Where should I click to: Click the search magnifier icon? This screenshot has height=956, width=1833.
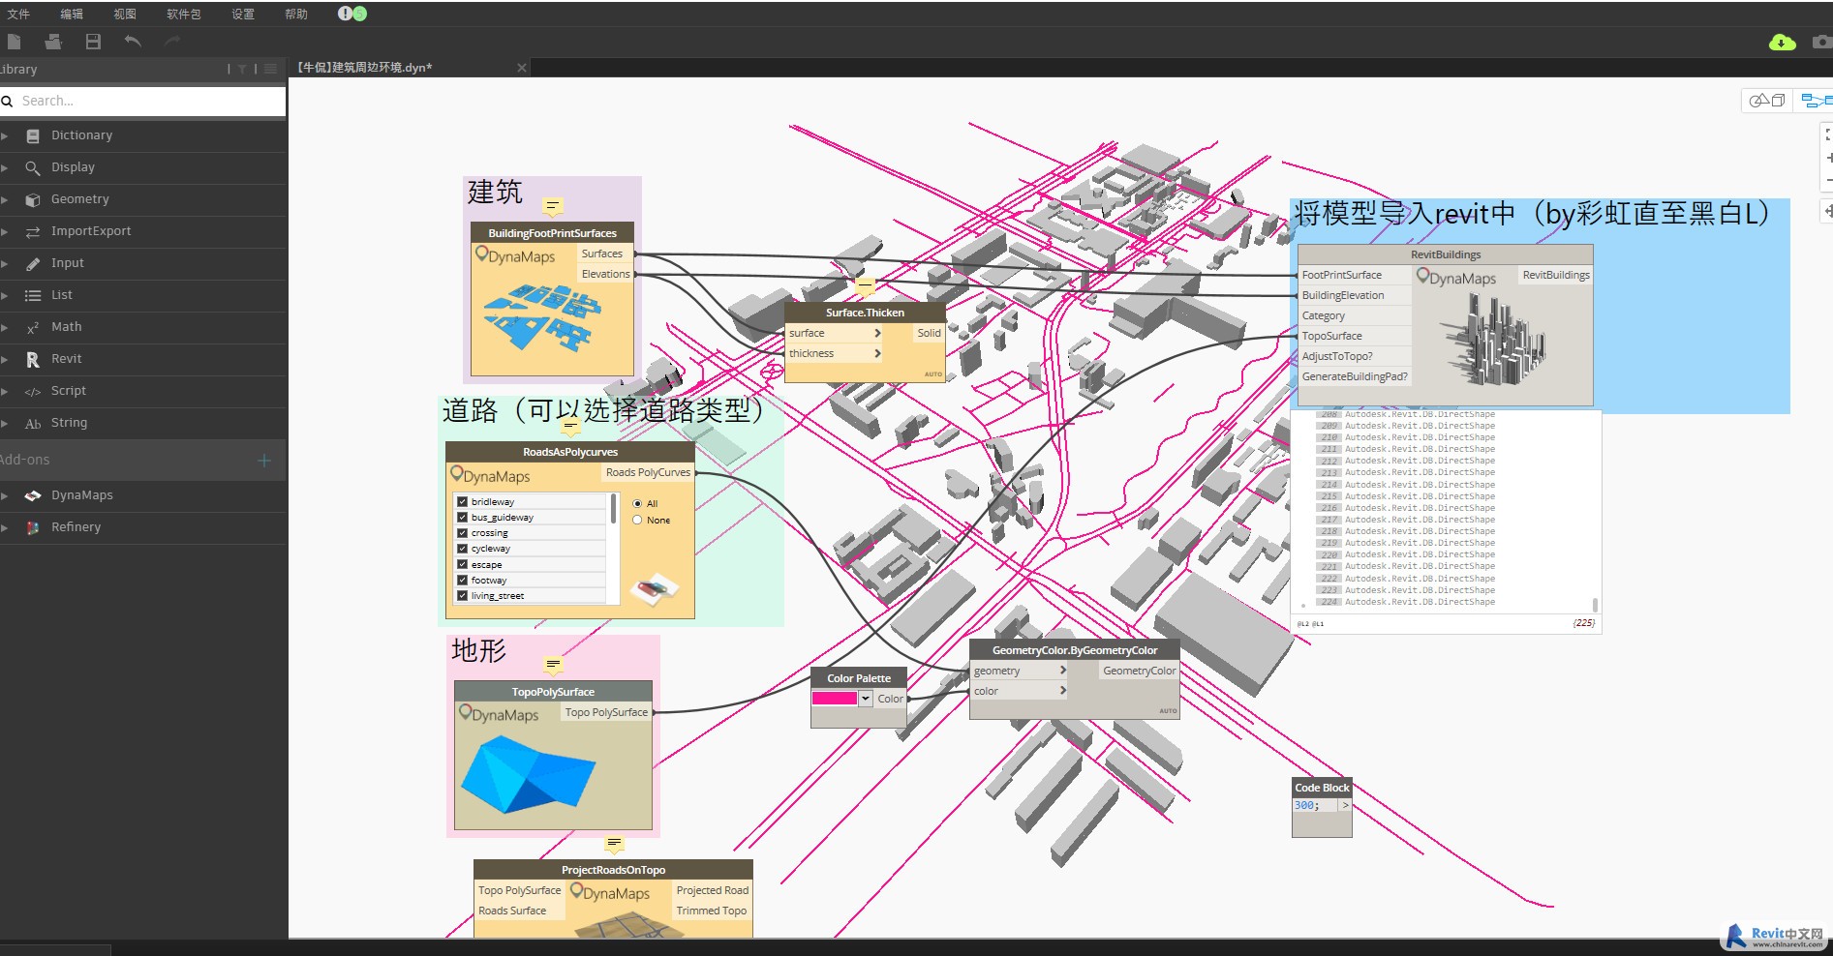pos(7,101)
